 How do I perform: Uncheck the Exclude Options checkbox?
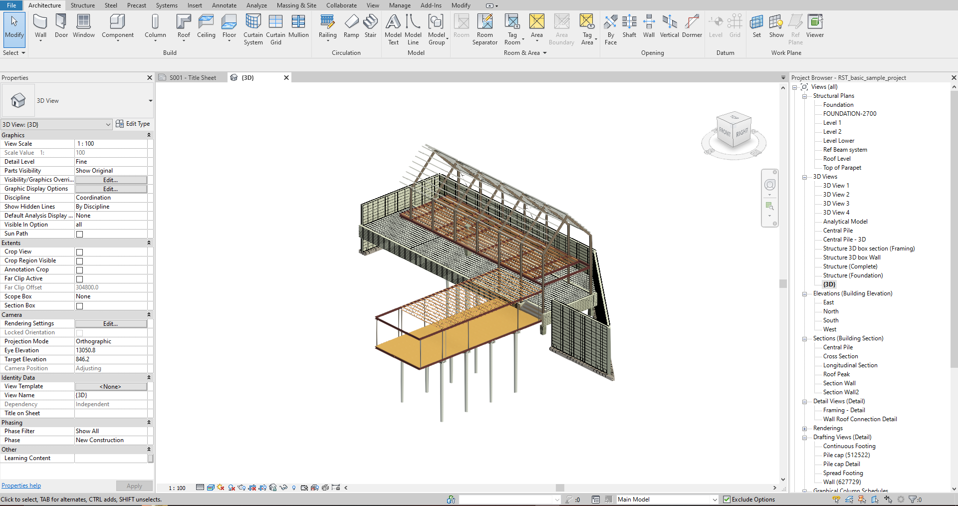(727, 500)
